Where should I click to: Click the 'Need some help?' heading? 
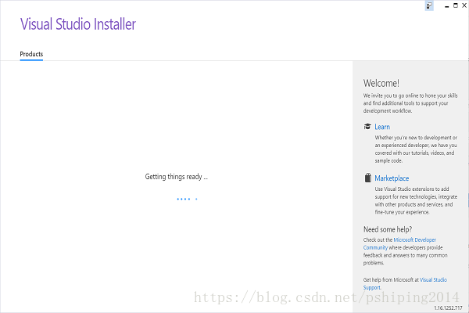pos(388,229)
